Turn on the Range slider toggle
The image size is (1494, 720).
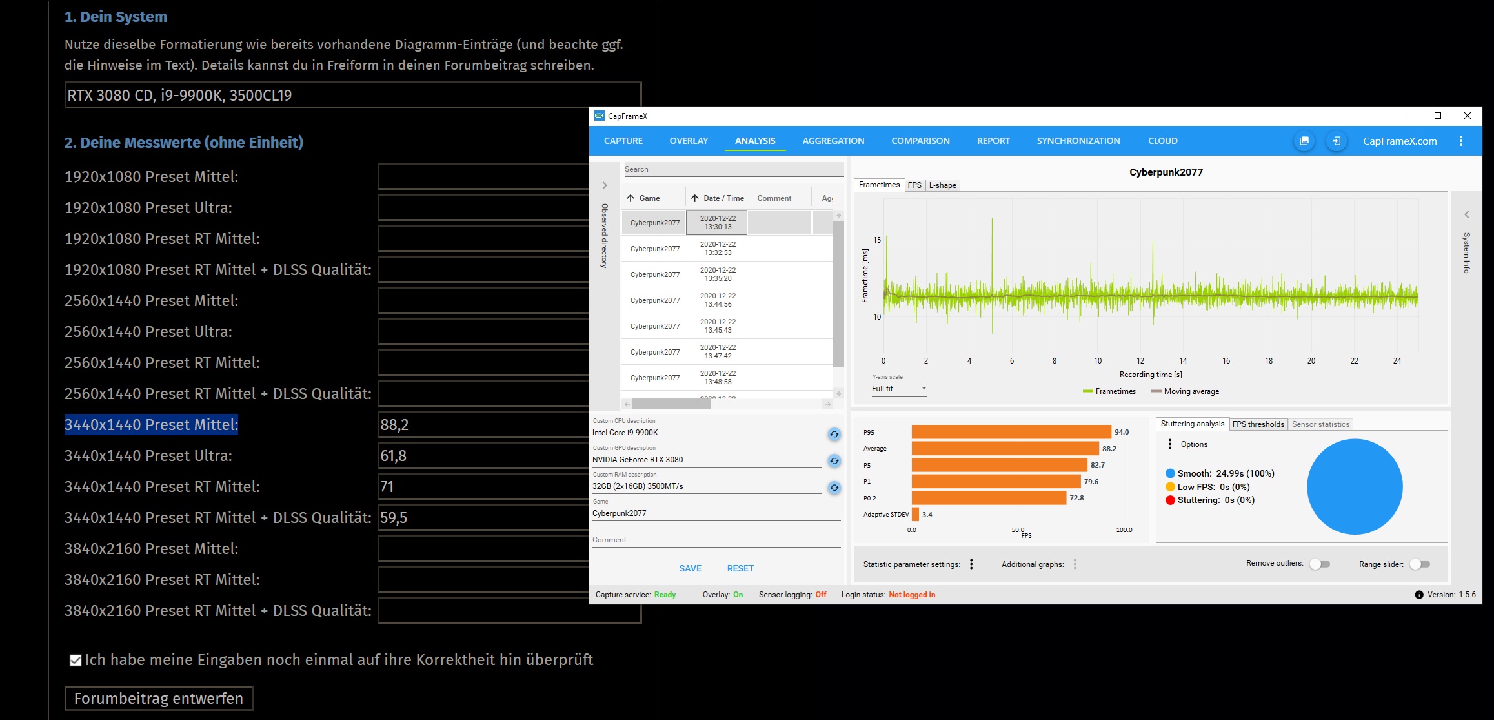tap(1419, 564)
